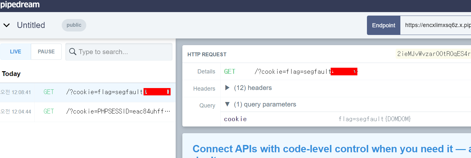Select the 12:08:41 GET flag request
471x158 pixels.
click(88, 92)
